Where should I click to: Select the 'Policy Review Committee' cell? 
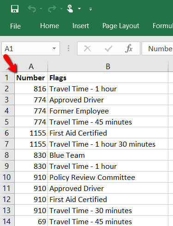[x=108, y=177]
